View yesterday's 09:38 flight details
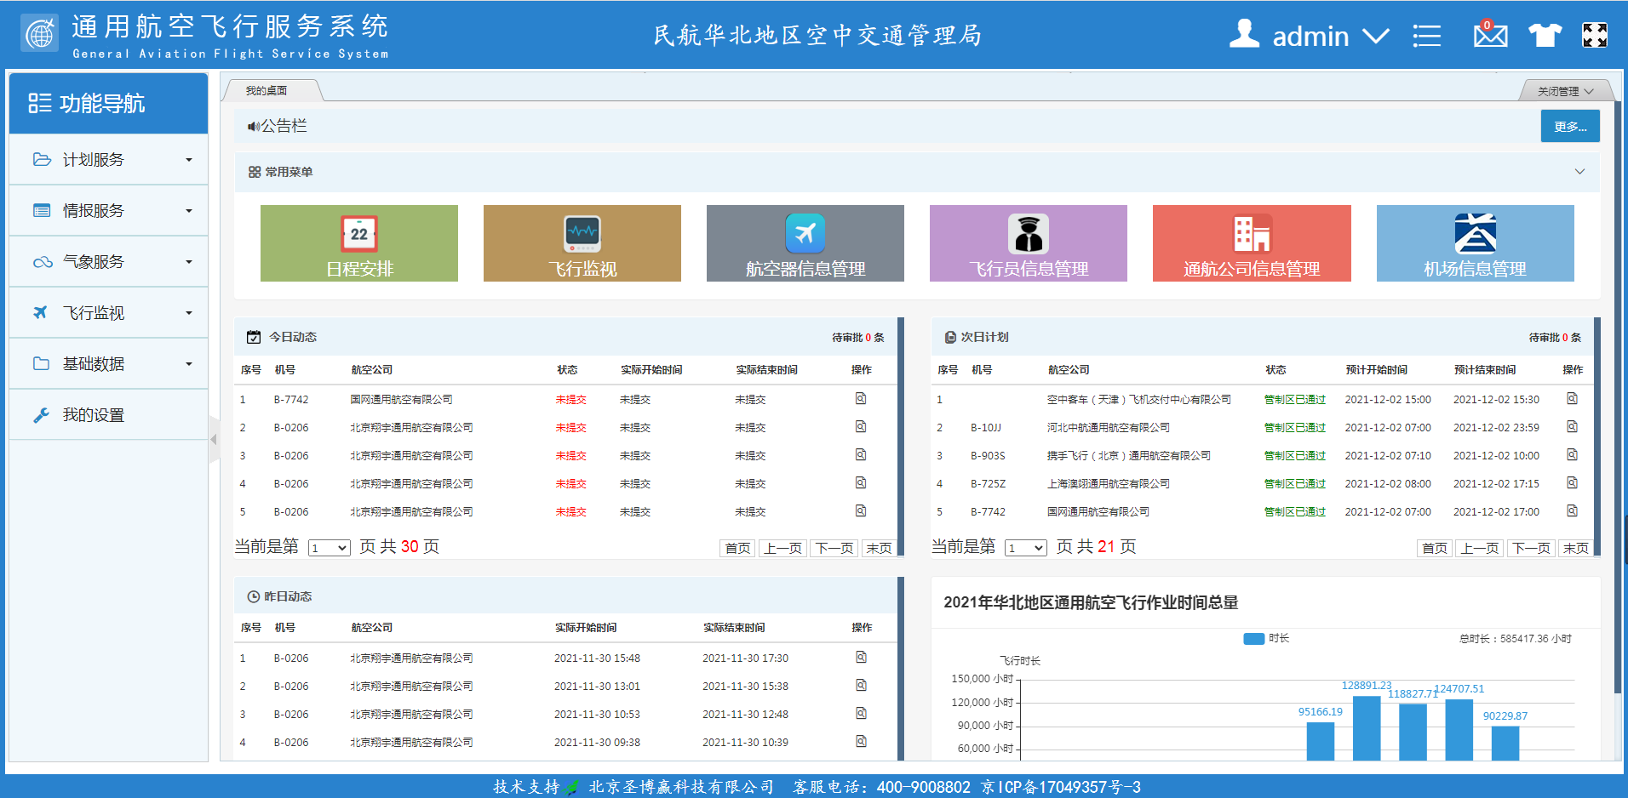Viewport: 1628px width, 798px height. click(x=861, y=741)
